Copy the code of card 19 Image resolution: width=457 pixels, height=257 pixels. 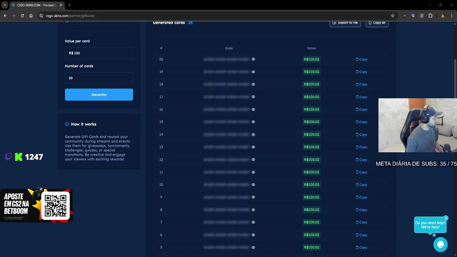(x=361, y=72)
